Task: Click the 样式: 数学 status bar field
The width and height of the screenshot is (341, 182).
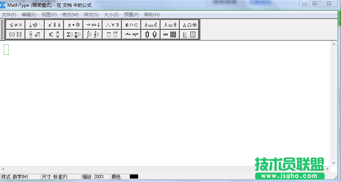Action: click(x=20, y=176)
